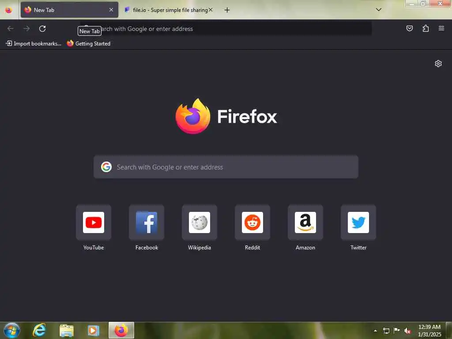
Task: Personalize new tab via gear icon
Action: tap(438, 64)
